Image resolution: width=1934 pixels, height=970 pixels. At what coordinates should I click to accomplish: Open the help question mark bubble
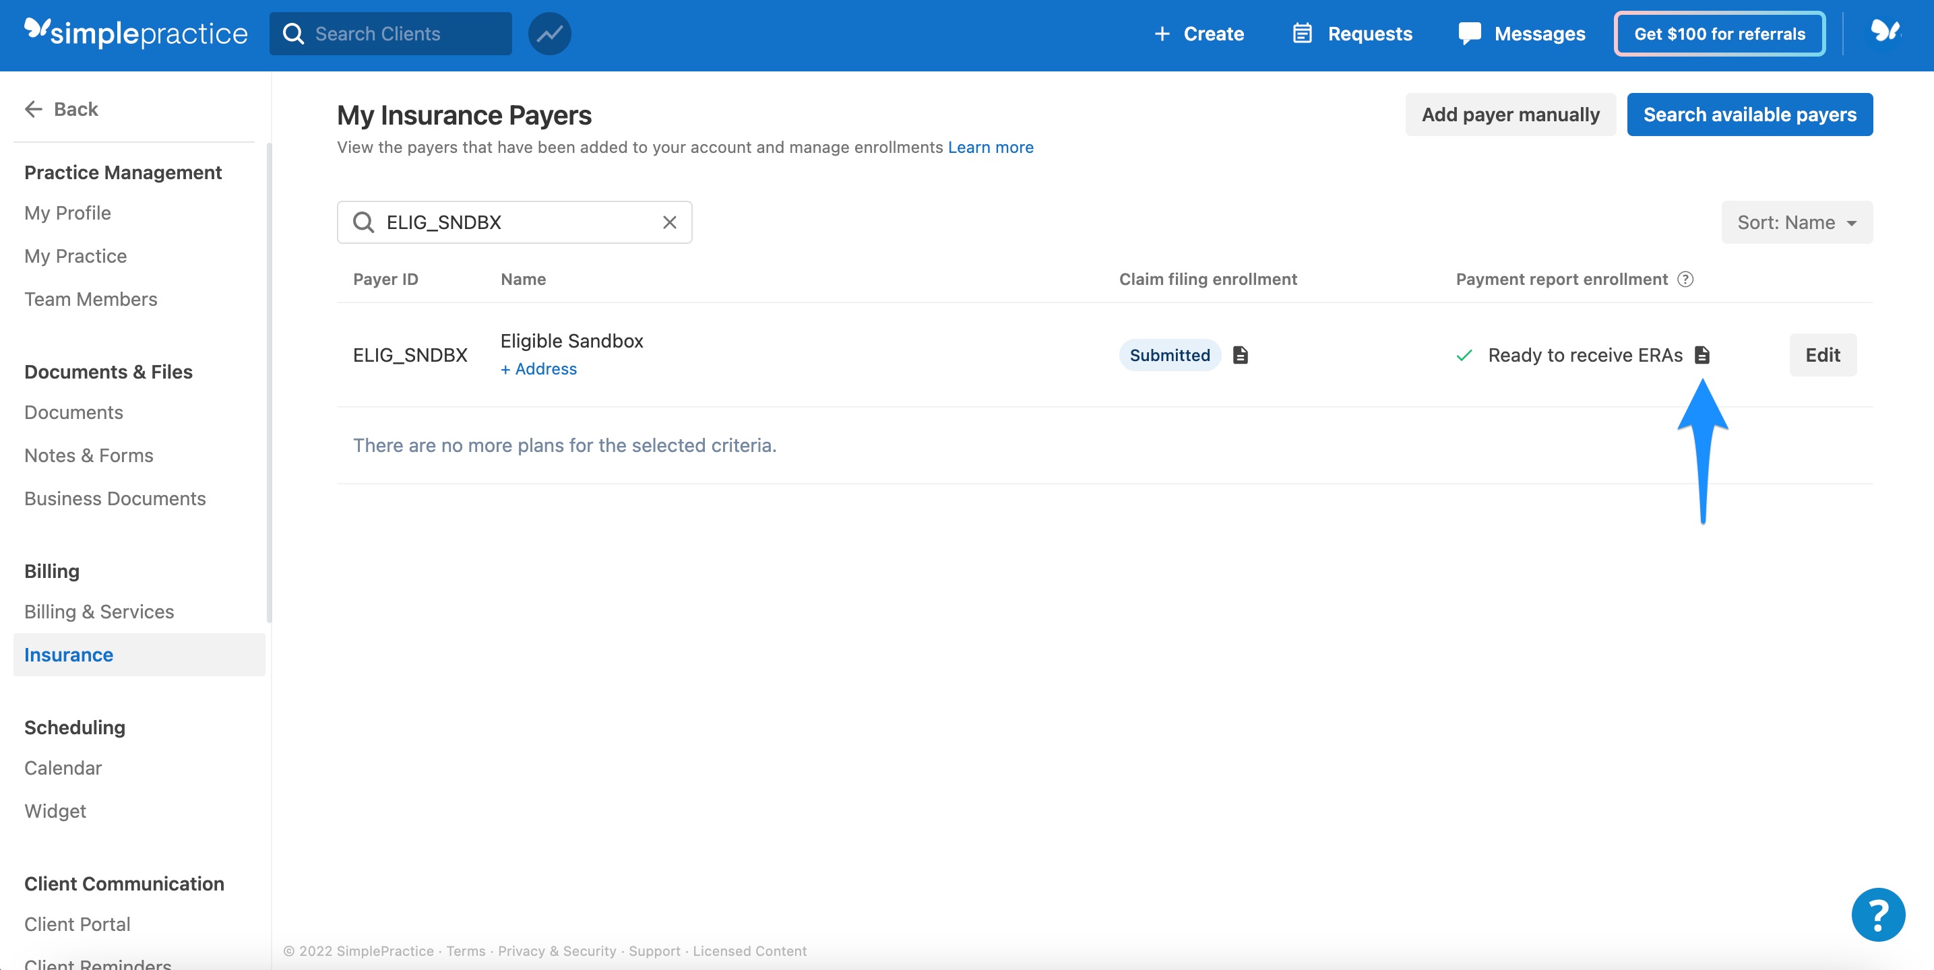(1879, 915)
